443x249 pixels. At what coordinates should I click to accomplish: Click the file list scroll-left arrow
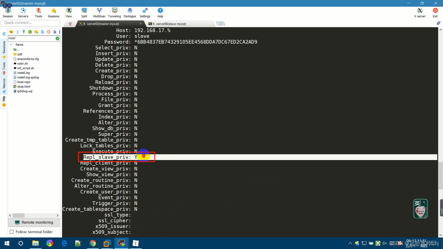[10, 215]
